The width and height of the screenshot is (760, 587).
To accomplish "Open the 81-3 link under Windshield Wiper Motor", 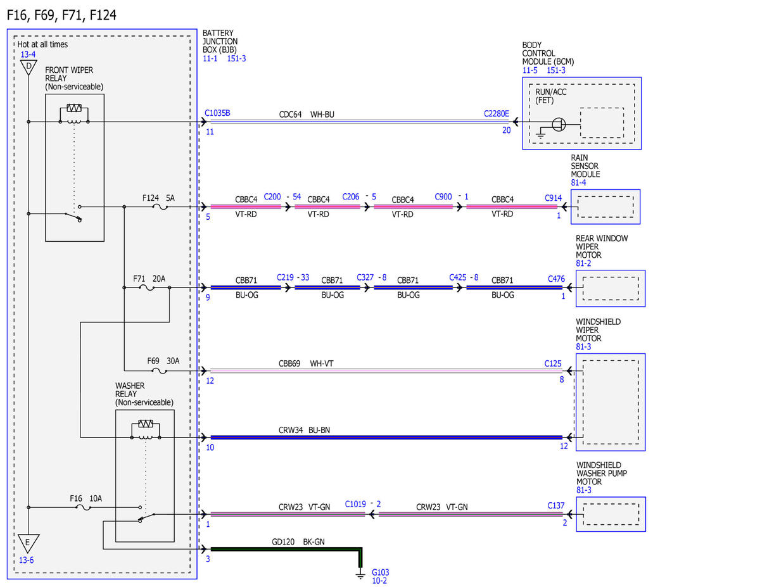I will coord(583,347).
